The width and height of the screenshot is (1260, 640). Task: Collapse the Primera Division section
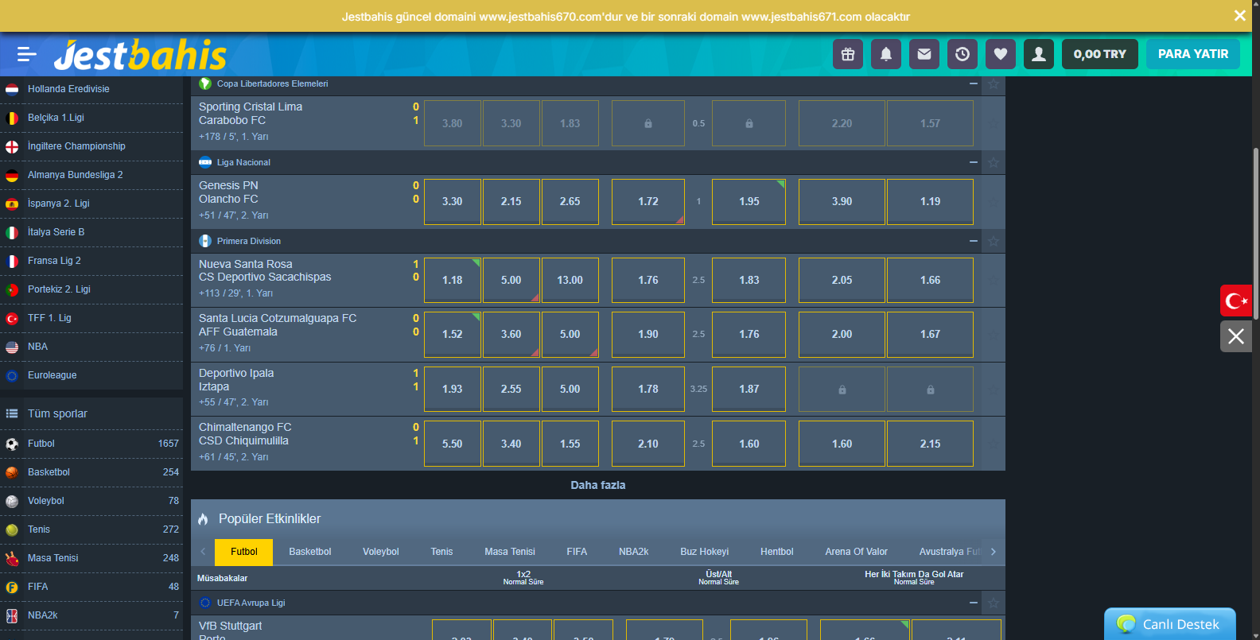pos(974,241)
